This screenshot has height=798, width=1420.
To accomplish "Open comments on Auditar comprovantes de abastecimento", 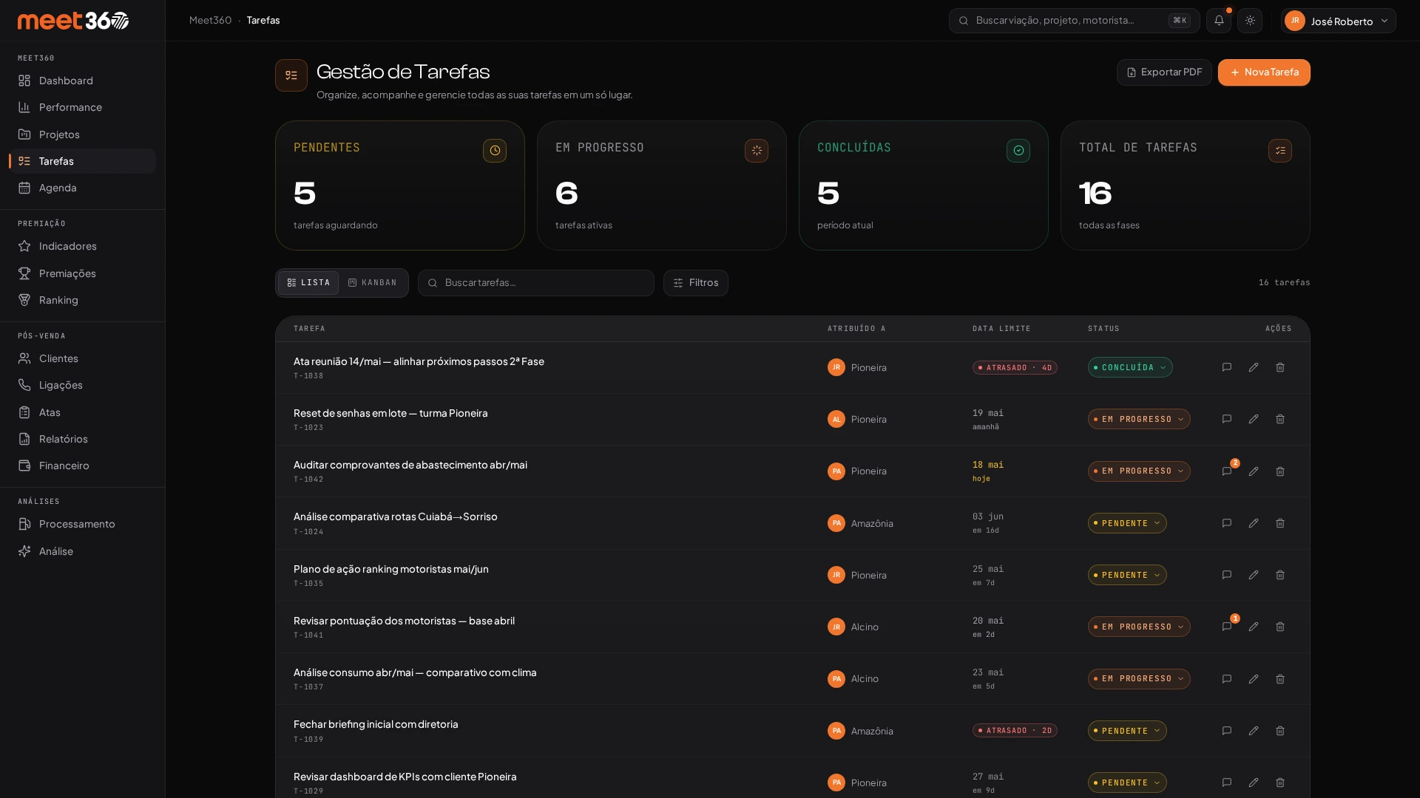I will (x=1227, y=471).
